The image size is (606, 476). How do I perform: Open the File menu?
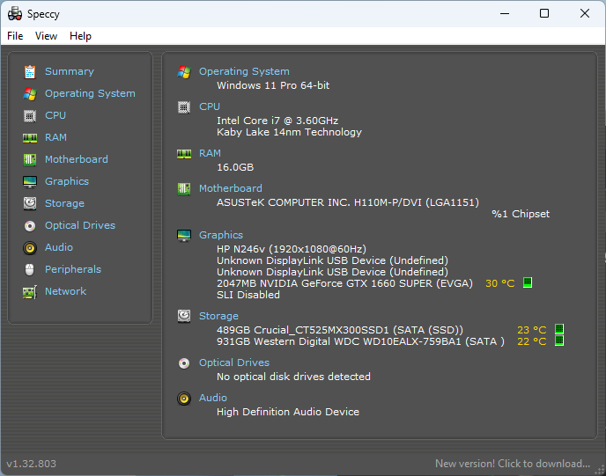[15, 36]
